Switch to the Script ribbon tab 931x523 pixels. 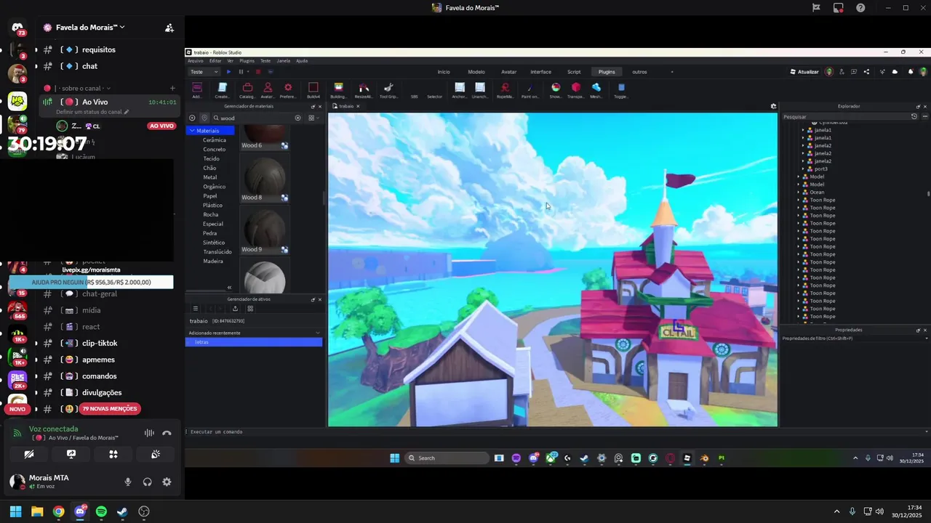[574, 72]
